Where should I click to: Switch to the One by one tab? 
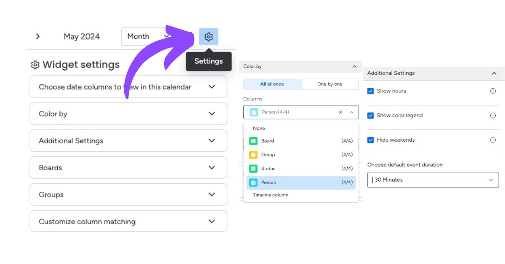click(330, 84)
